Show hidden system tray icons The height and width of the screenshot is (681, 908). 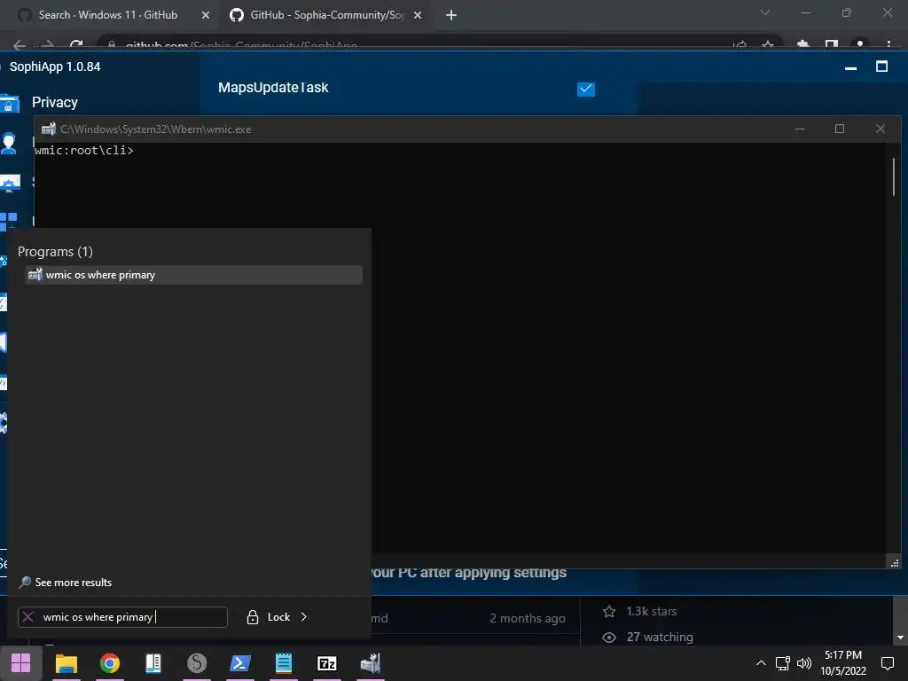[x=761, y=663]
